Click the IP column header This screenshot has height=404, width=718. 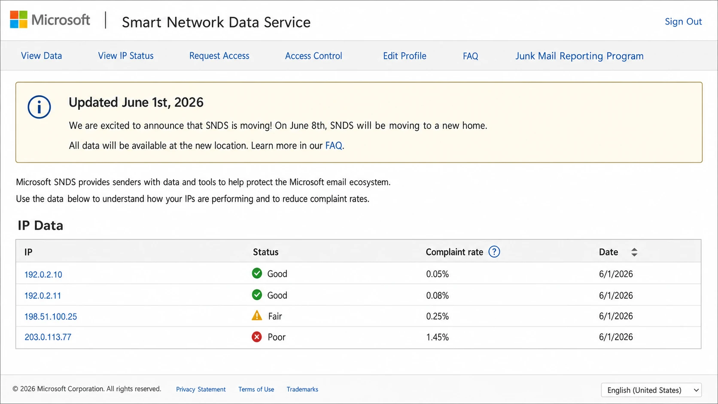(x=28, y=252)
